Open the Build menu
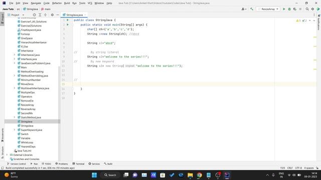This screenshot has height=180, width=321. click(x=67, y=3)
